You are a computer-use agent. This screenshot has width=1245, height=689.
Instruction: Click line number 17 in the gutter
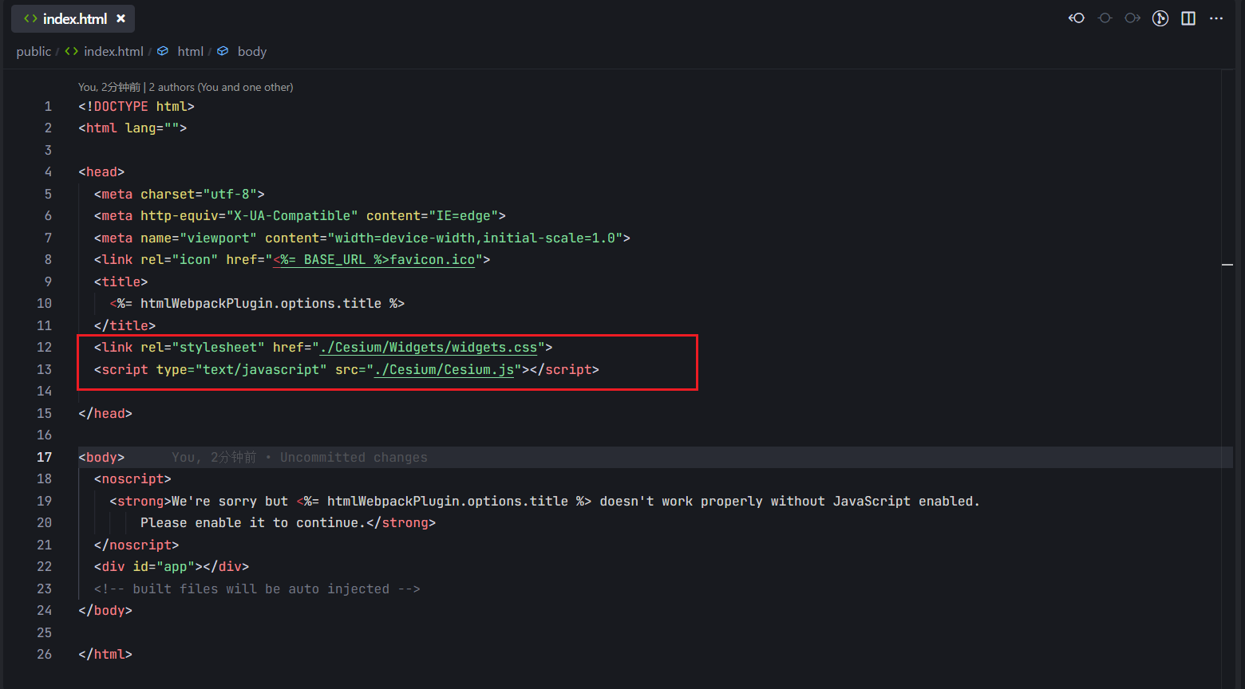[44, 458]
